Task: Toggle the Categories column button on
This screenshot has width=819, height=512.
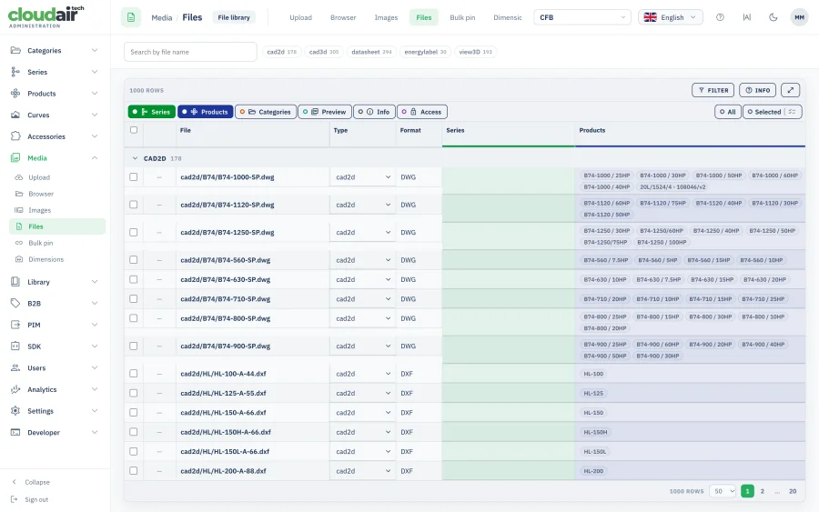Action: pos(266,112)
